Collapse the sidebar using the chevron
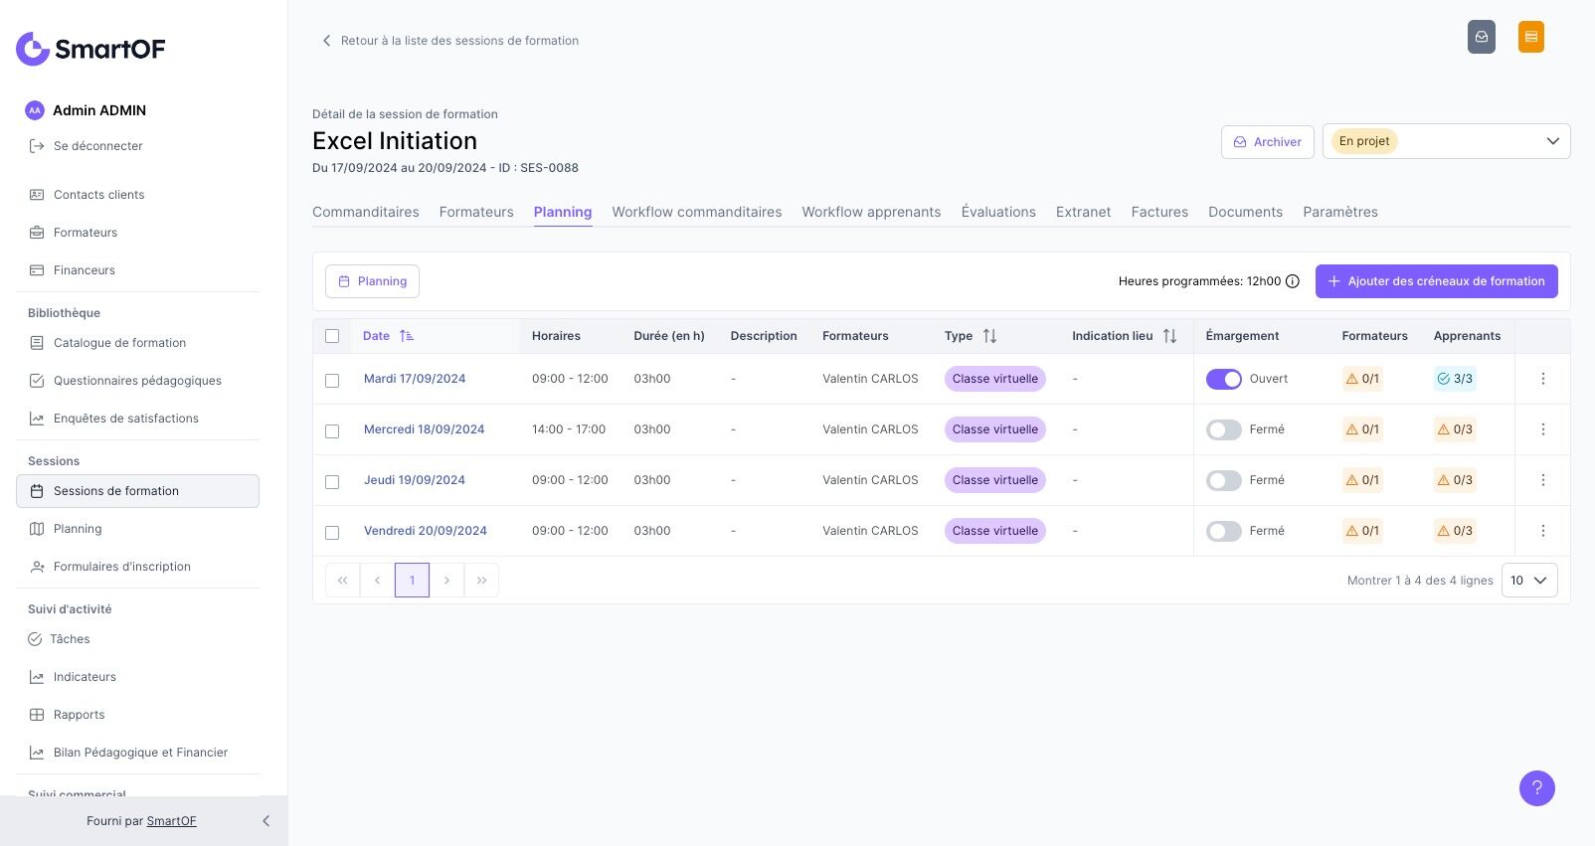Screen dimensions: 1595x846 pos(266,821)
